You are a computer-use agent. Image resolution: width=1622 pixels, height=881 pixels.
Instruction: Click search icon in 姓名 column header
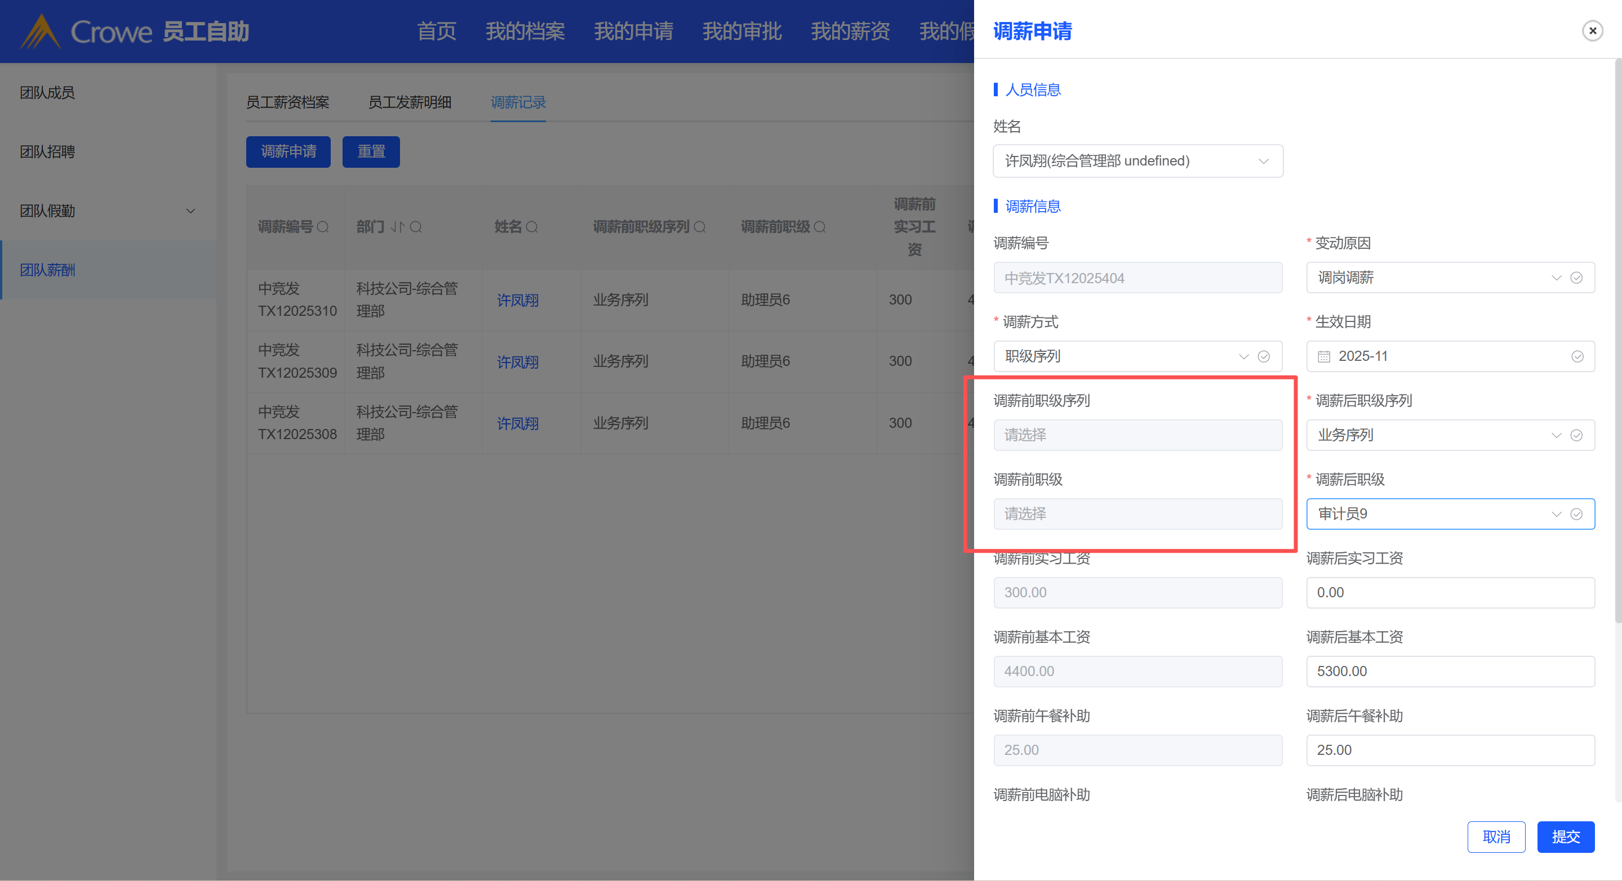click(532, 226)
